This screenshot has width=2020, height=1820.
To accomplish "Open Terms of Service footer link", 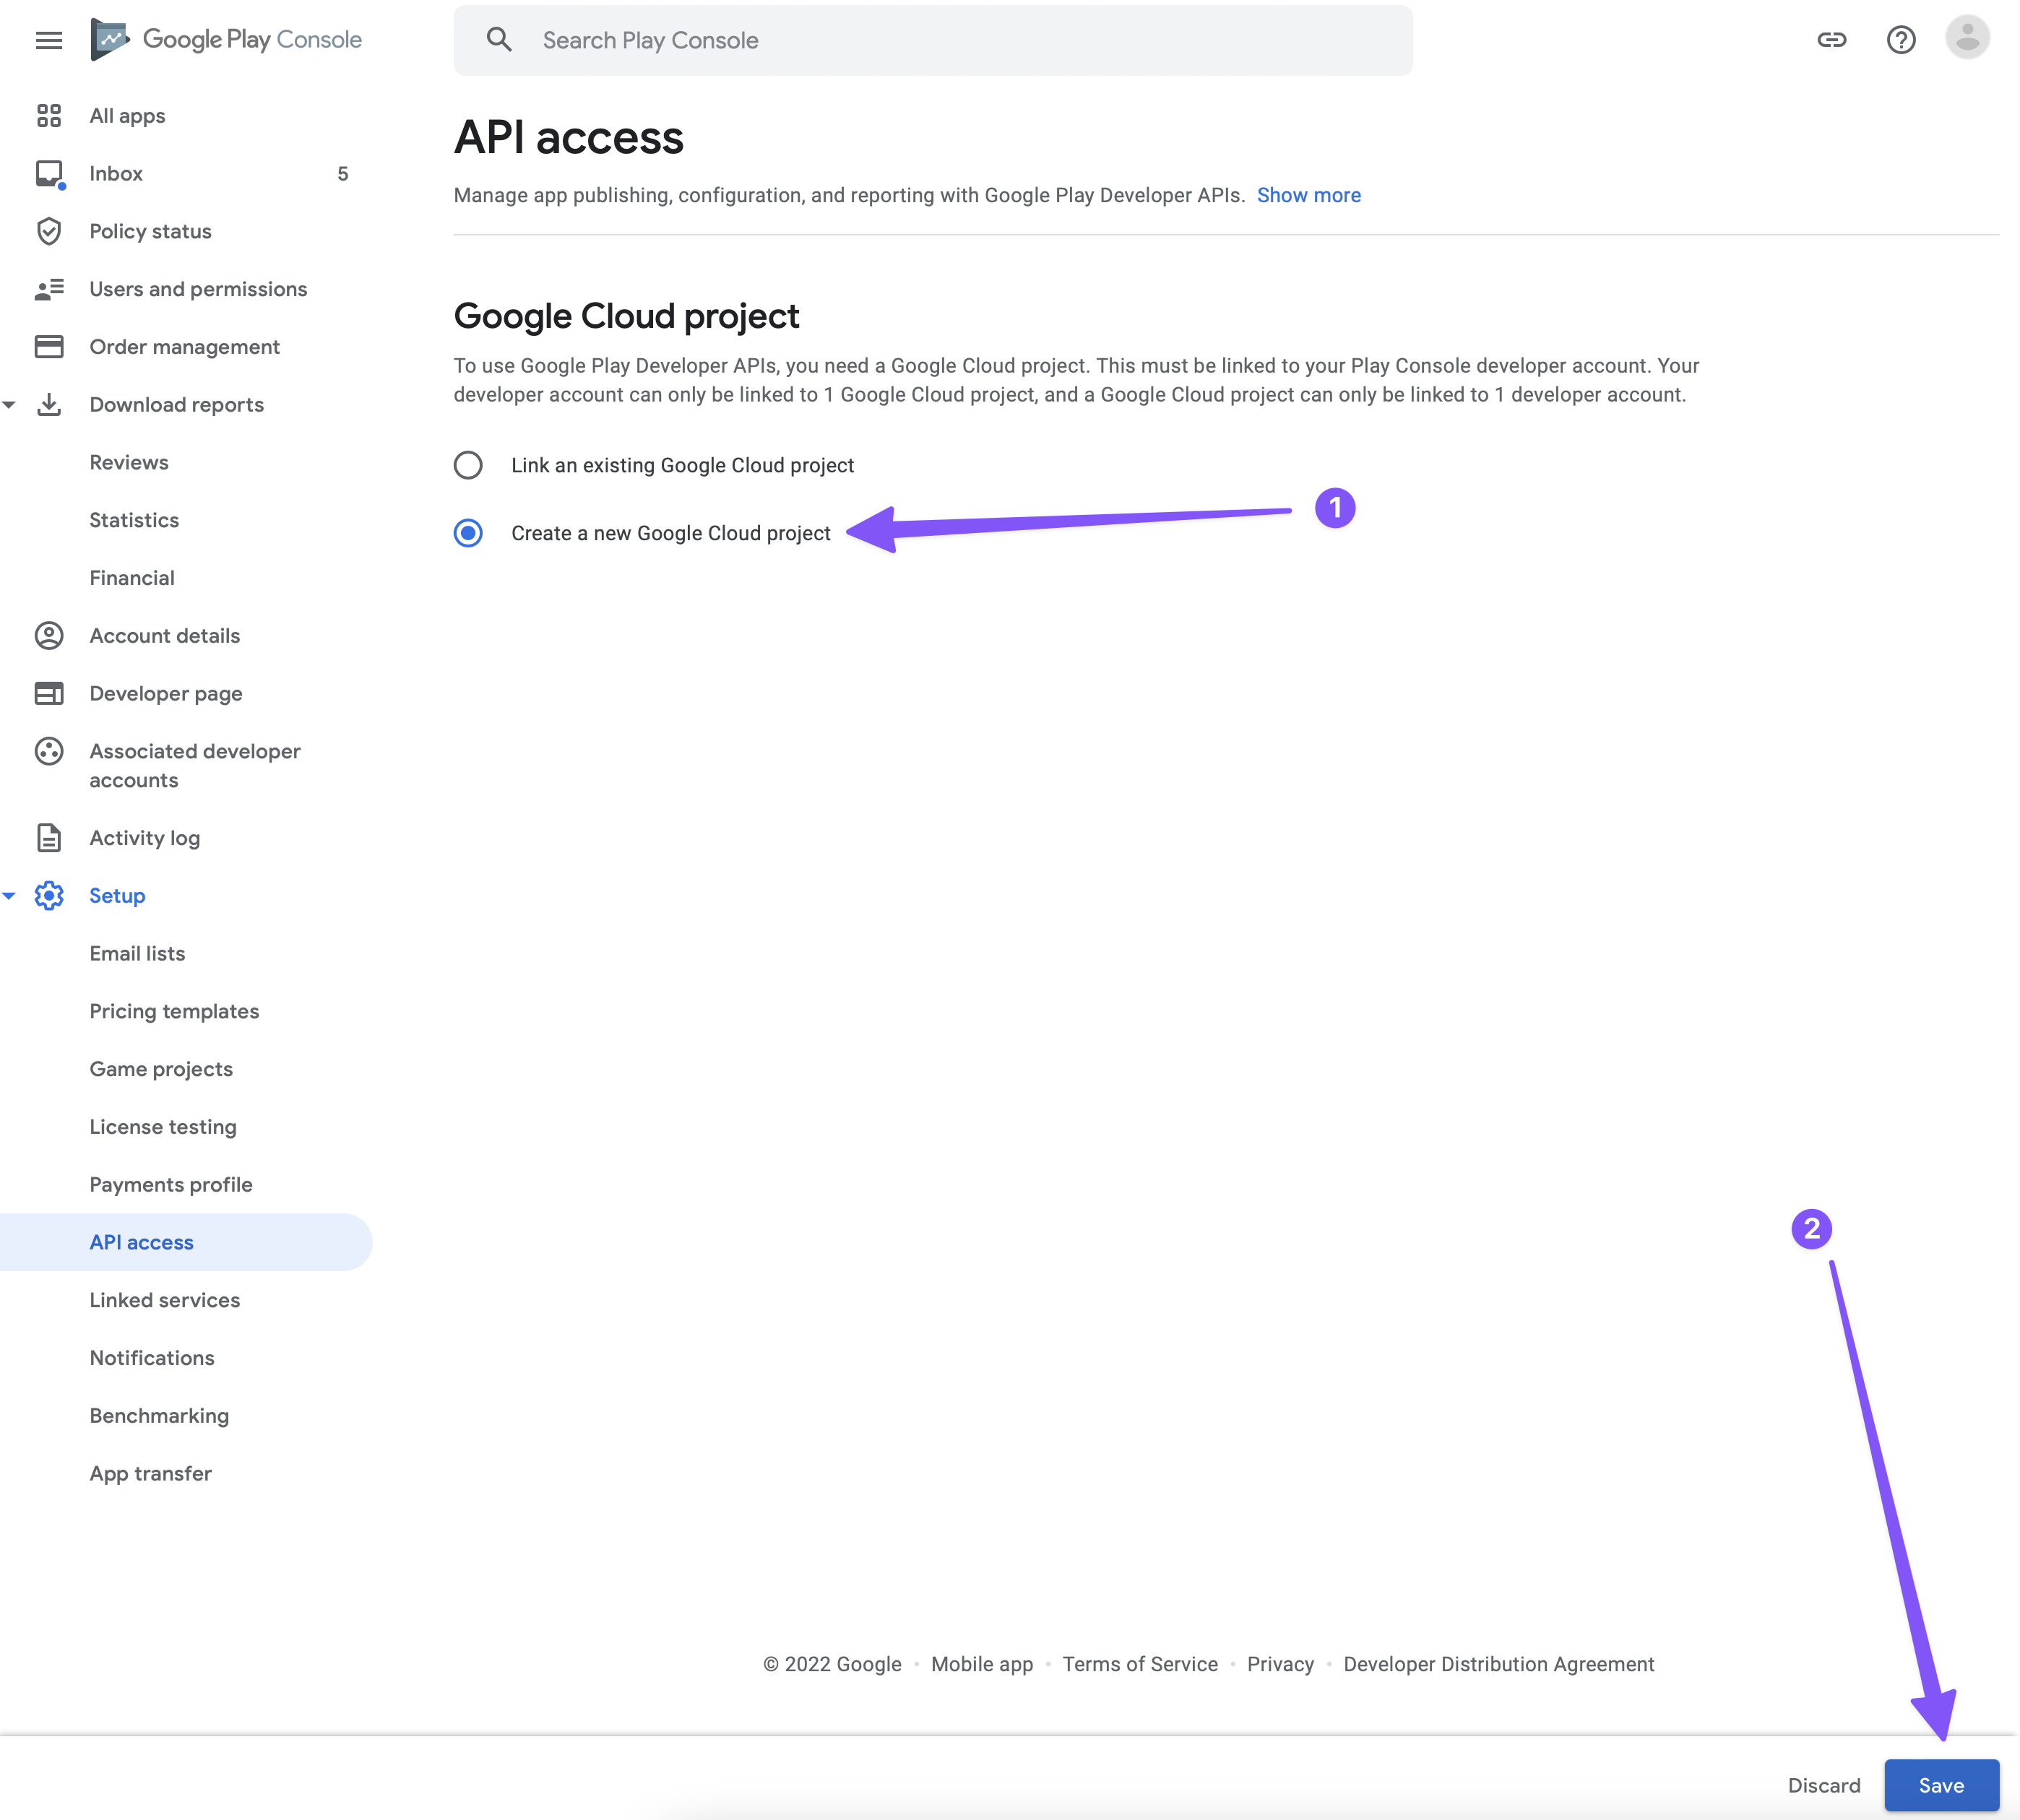I will pyautogui.click(x=1139, y=1664).
